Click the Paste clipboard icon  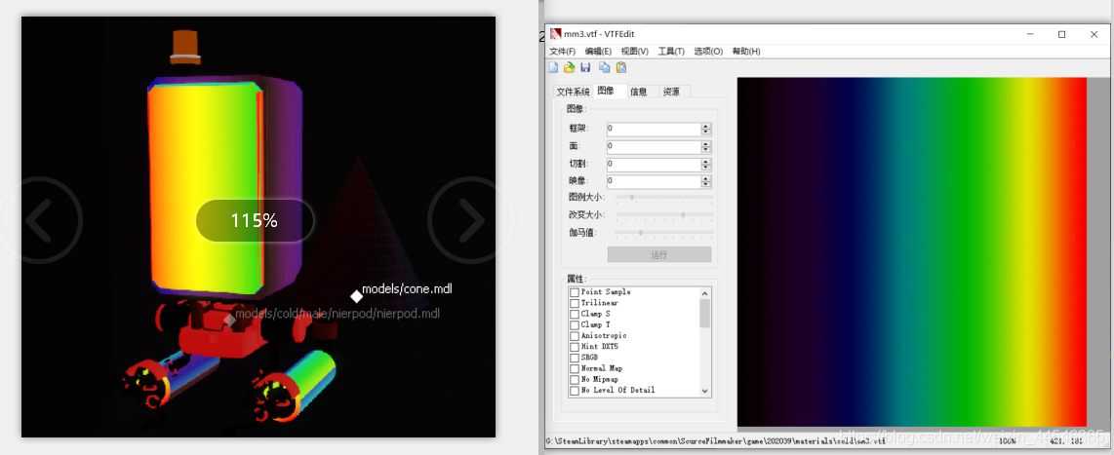tap(621, 67)
